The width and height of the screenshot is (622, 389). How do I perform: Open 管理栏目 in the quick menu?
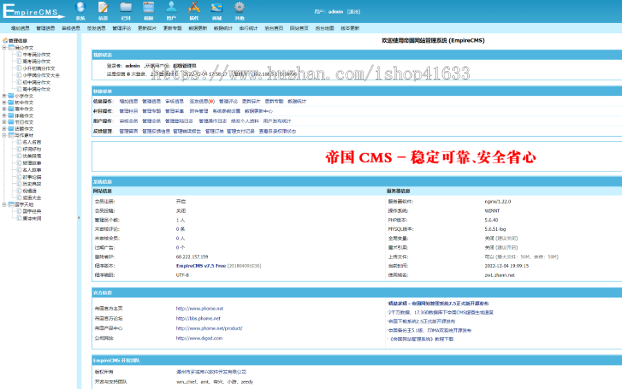(x=129, y=111)
